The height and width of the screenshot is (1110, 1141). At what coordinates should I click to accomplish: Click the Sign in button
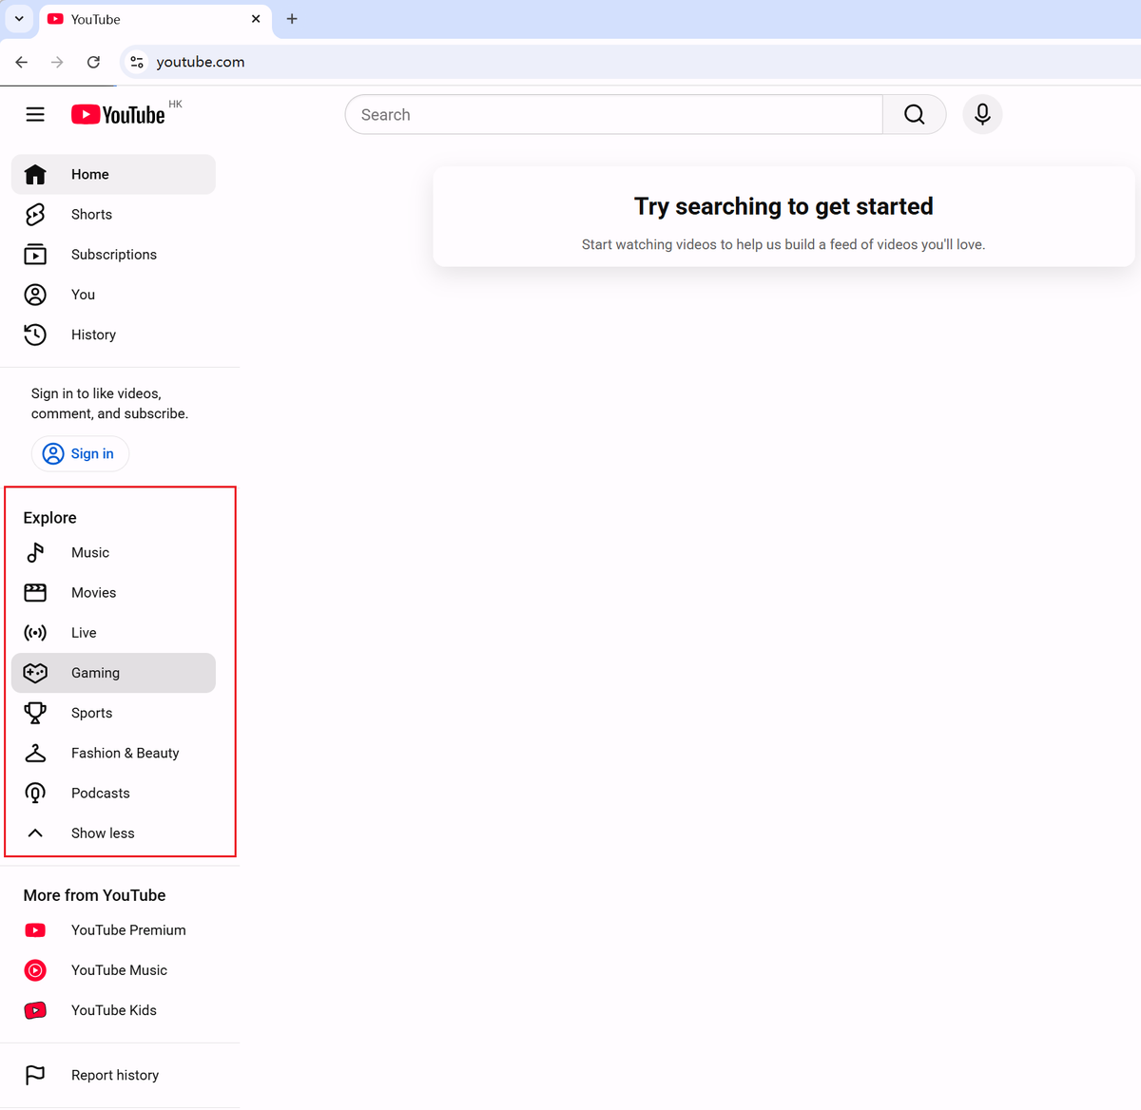click(80, 453)
